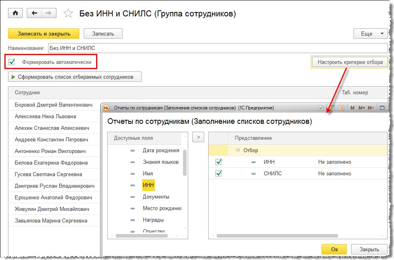This screenshot has height=260, width=394.
Task: Select employee Алехин Станислав Алексеевич
Action: coord(52,128)
